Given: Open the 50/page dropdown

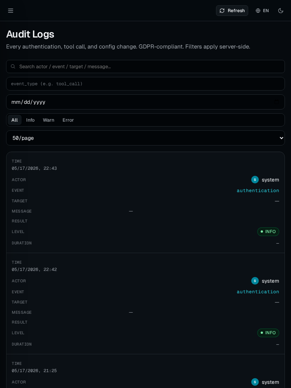Looking at the screenshot, I should point(145,138).
